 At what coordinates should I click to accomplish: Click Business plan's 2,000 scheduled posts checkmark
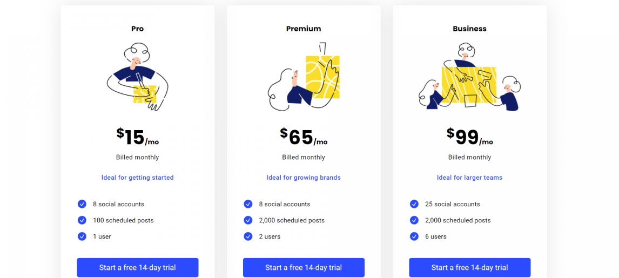pos(414,220)
